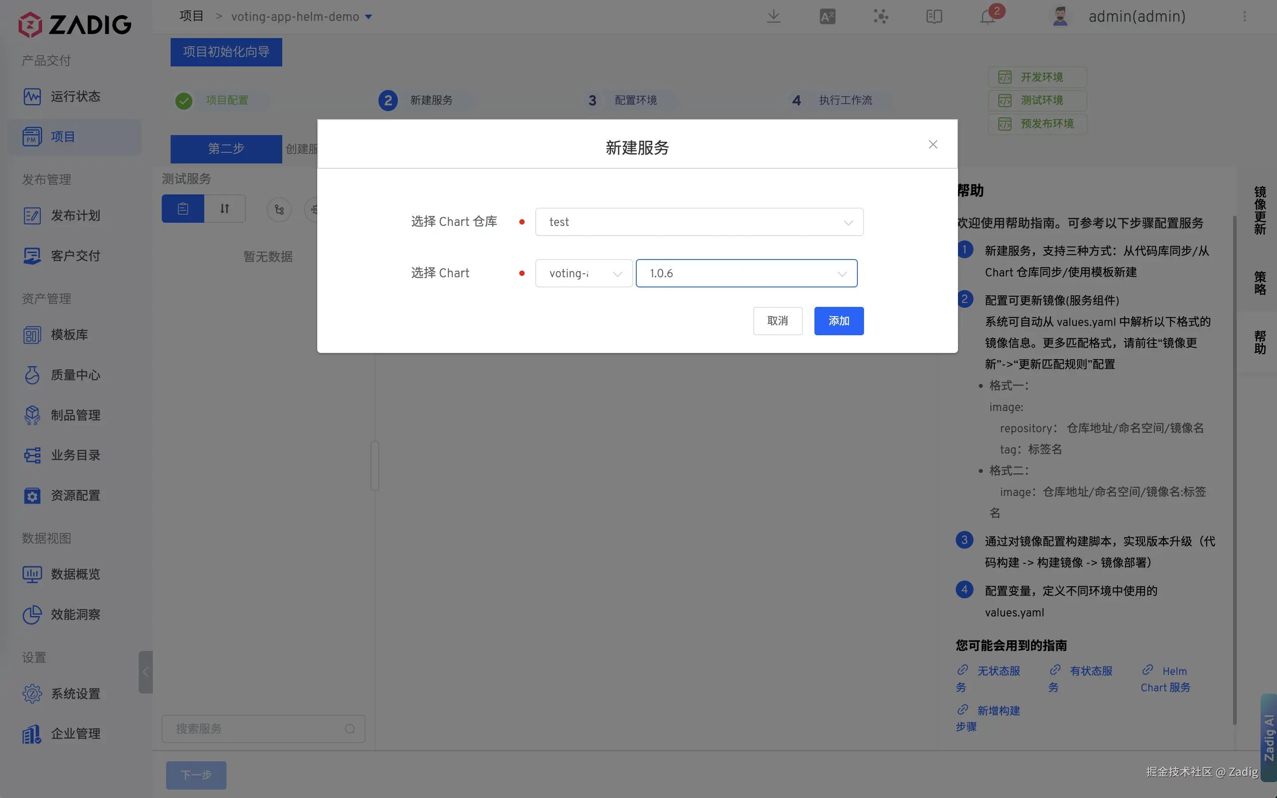Switch to the 镜像更新 side tab
Image resolution: width=1277 pixels, height=798 pixels.
[x=1260, y=210]
